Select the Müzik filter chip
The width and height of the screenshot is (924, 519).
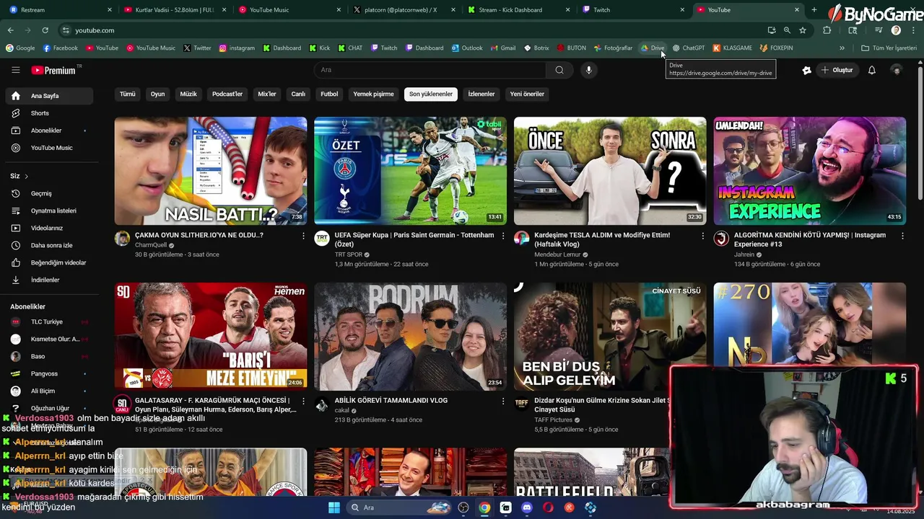pos(188,94)
